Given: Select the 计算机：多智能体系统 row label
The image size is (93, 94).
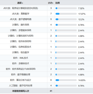Looking at the screenshot, I should [21, 30].
